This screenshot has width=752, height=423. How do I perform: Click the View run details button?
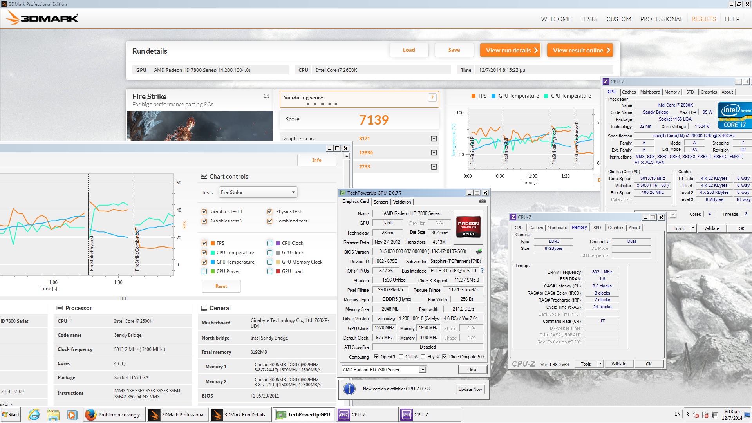click(510, 50)
